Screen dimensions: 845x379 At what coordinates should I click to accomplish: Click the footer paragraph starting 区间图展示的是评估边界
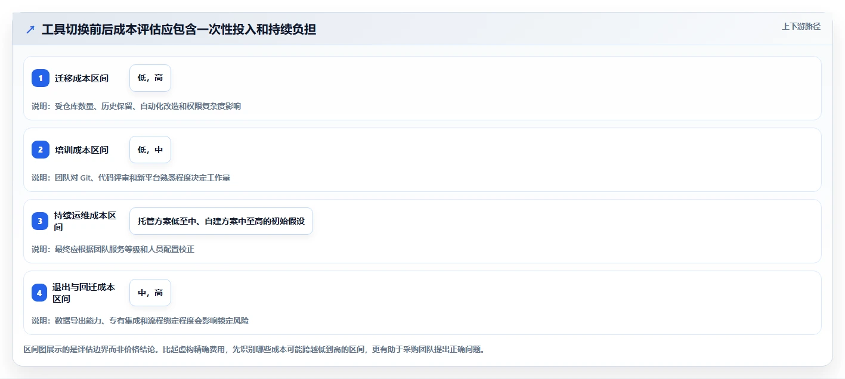pos(254,349)
